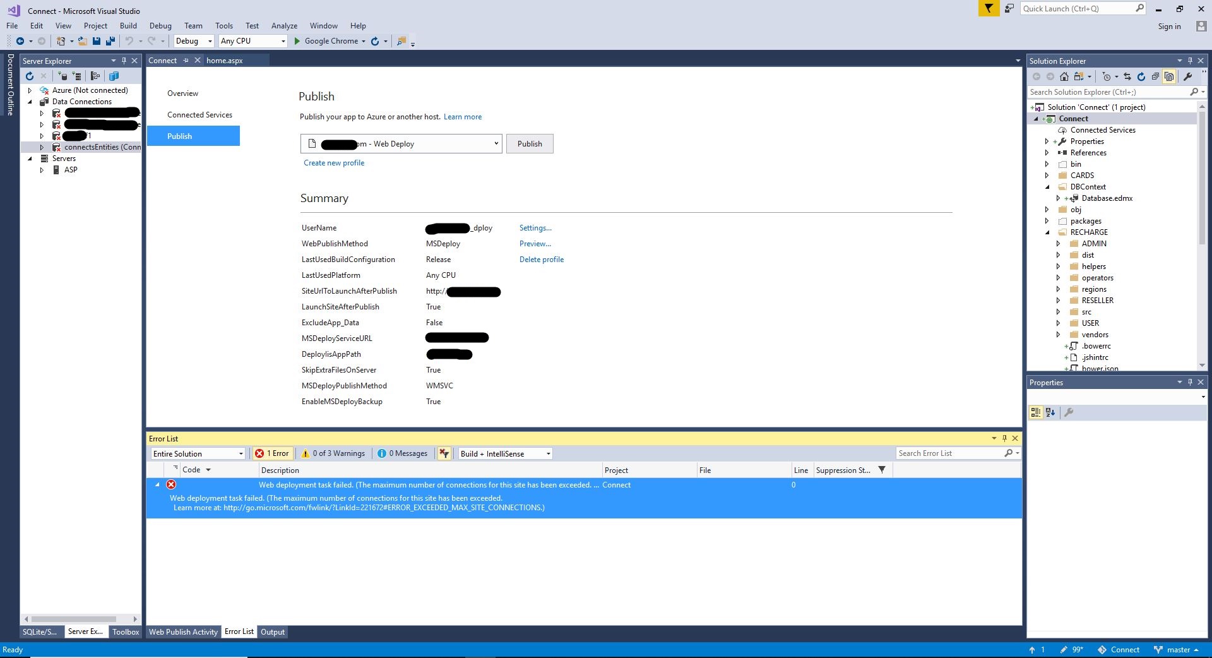
Task: Open the Entire Solution scope dropdown
Action: [198, 453]
